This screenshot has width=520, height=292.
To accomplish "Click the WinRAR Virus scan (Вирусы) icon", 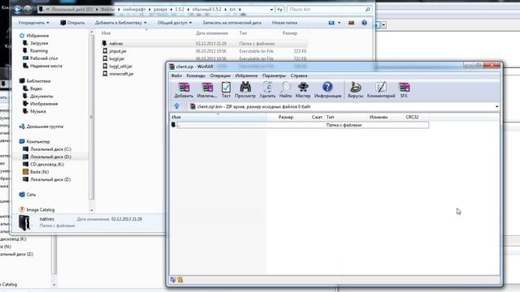I will tap(355, 90).
